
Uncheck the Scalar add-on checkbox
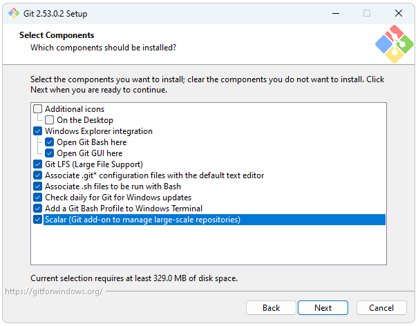pyautogui.click(x=38, y=220)
